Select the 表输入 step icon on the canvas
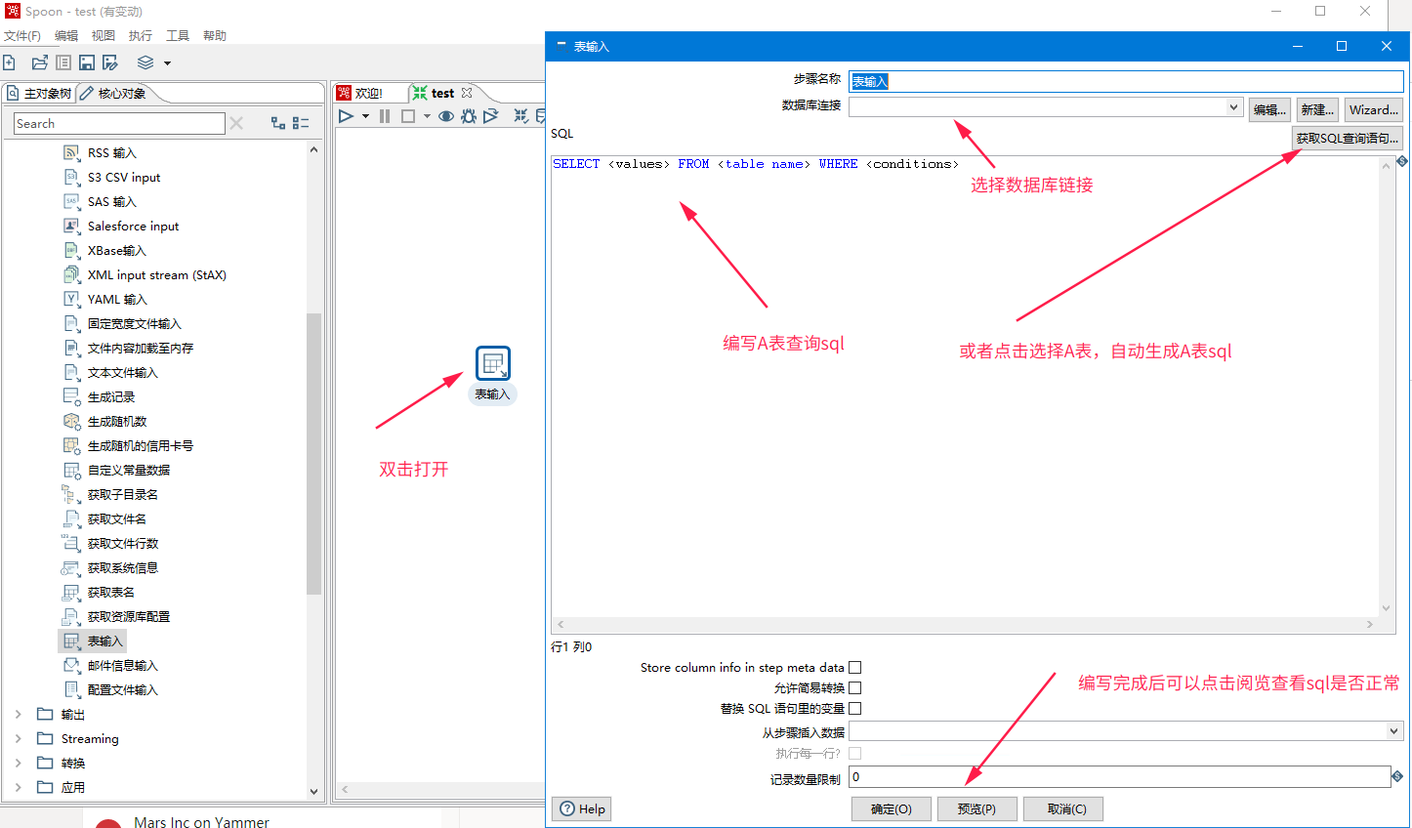This screenshot has height=828, width=1412. tap(492, 361)
